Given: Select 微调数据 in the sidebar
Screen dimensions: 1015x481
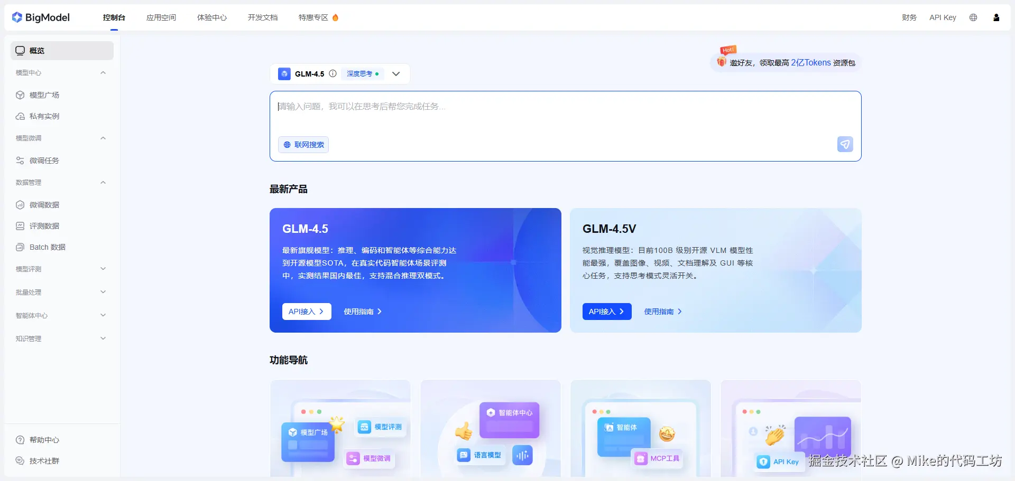Looking at the screenshot, I should pos(62,205).
